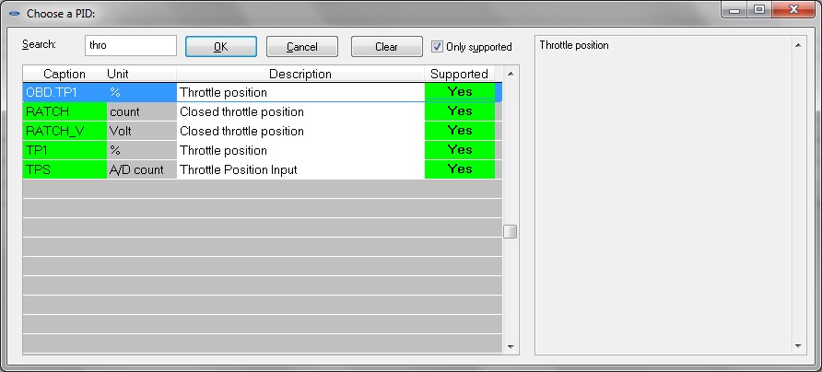
Task: Sort by the Unit column header
Action: tap(118, 74)
